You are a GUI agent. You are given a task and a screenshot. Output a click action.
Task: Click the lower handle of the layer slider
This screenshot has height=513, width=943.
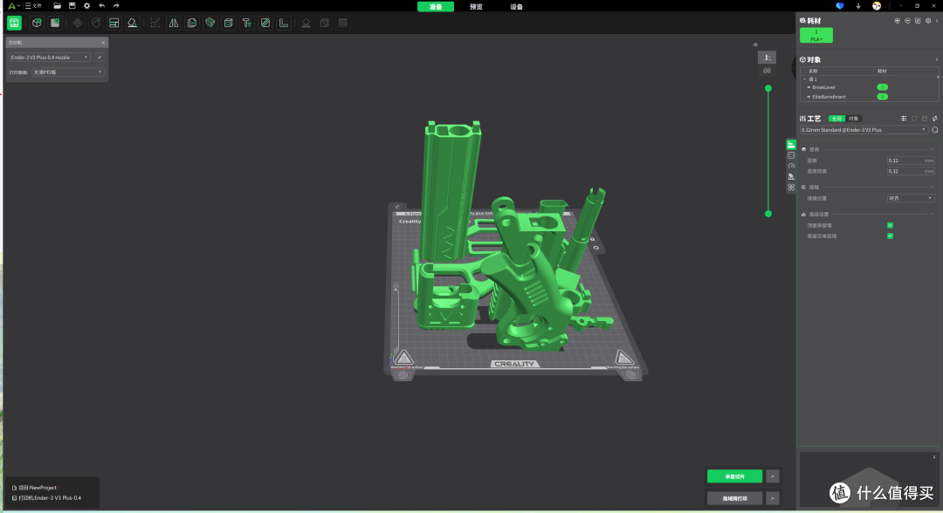point(768,214)
